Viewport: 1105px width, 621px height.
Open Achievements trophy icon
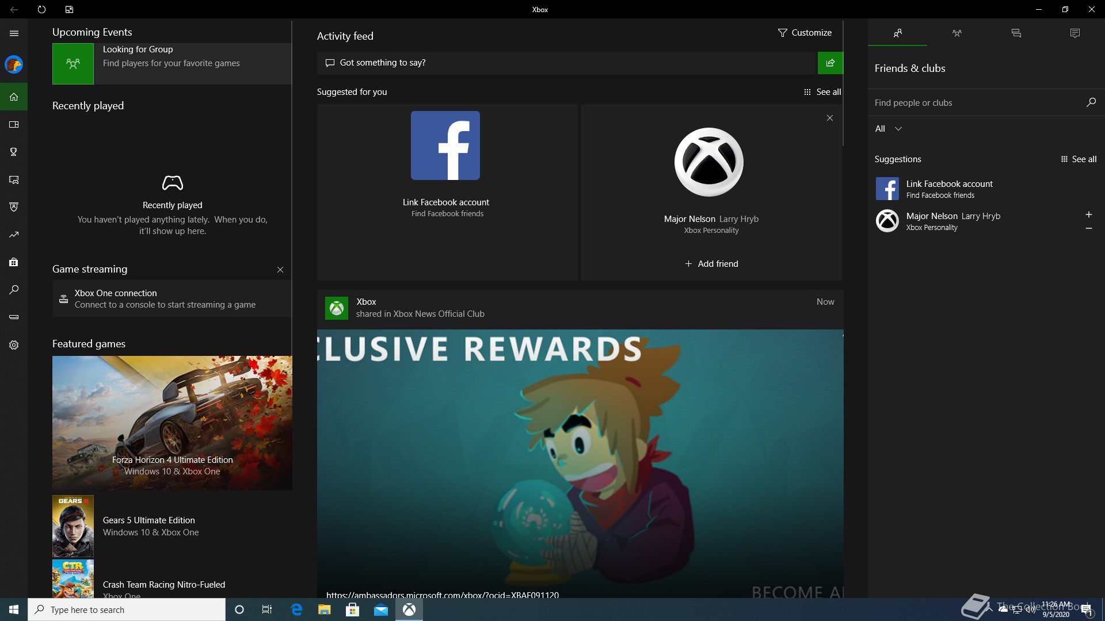14,152
